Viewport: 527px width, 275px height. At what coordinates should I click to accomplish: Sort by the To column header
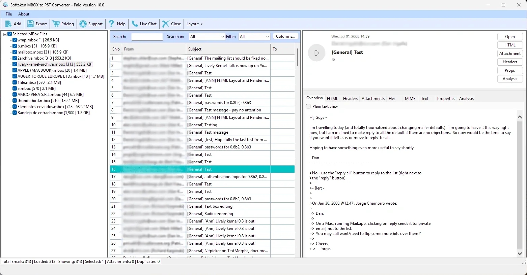(x=283, y=49)
